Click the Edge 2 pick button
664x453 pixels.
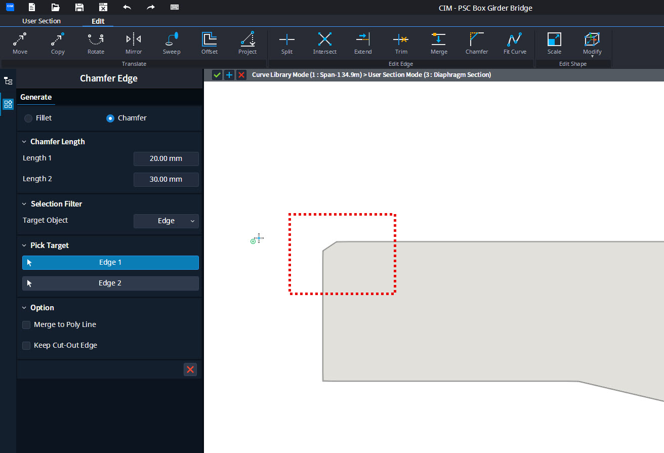point(110,283)
